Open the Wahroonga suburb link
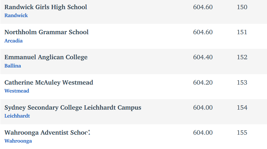 (18, 141)
